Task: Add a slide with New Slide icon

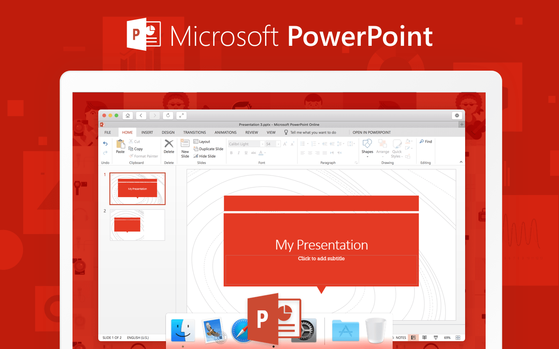Action: pos(185,144)
